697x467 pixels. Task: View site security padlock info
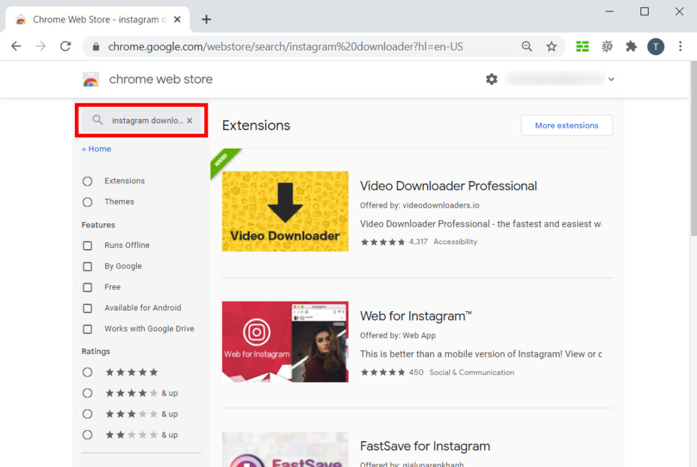point(95,46)
